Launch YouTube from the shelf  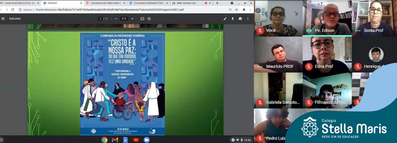tap(136, 140)
